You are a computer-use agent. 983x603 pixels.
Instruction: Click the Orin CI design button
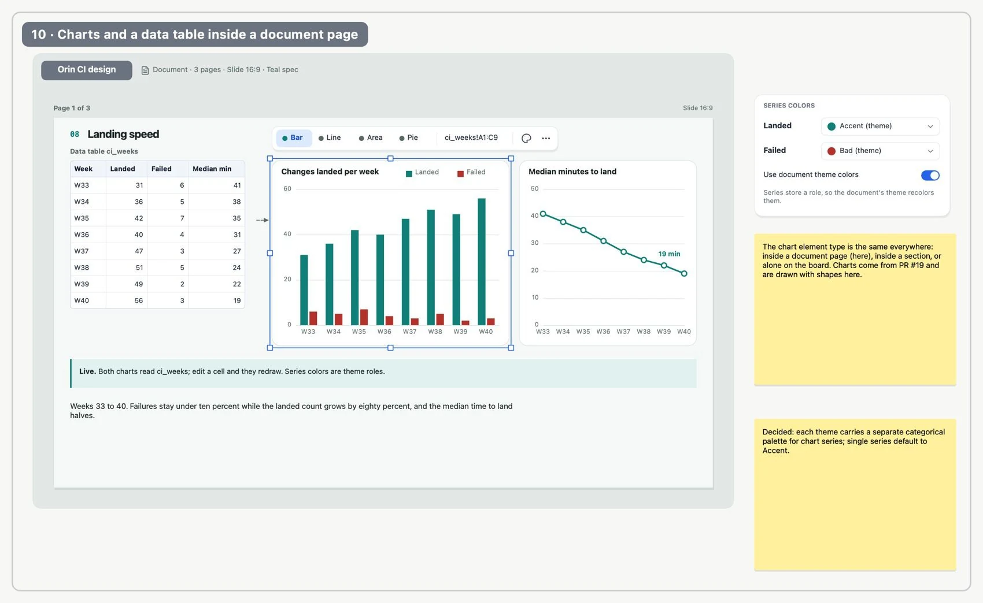[x=87, y=70]
